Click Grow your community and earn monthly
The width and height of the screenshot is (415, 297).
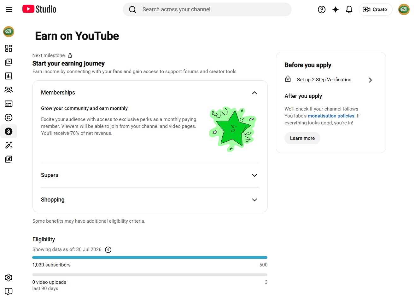(84, 108)
